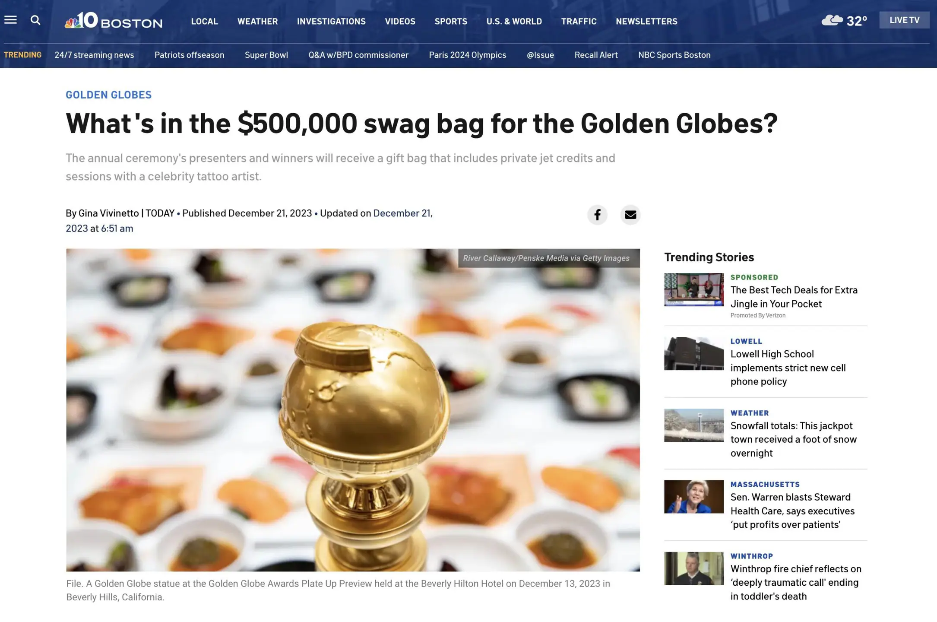Click the search magnifier icon
This screenshot has height=622, width=937.
click(35, 20)
